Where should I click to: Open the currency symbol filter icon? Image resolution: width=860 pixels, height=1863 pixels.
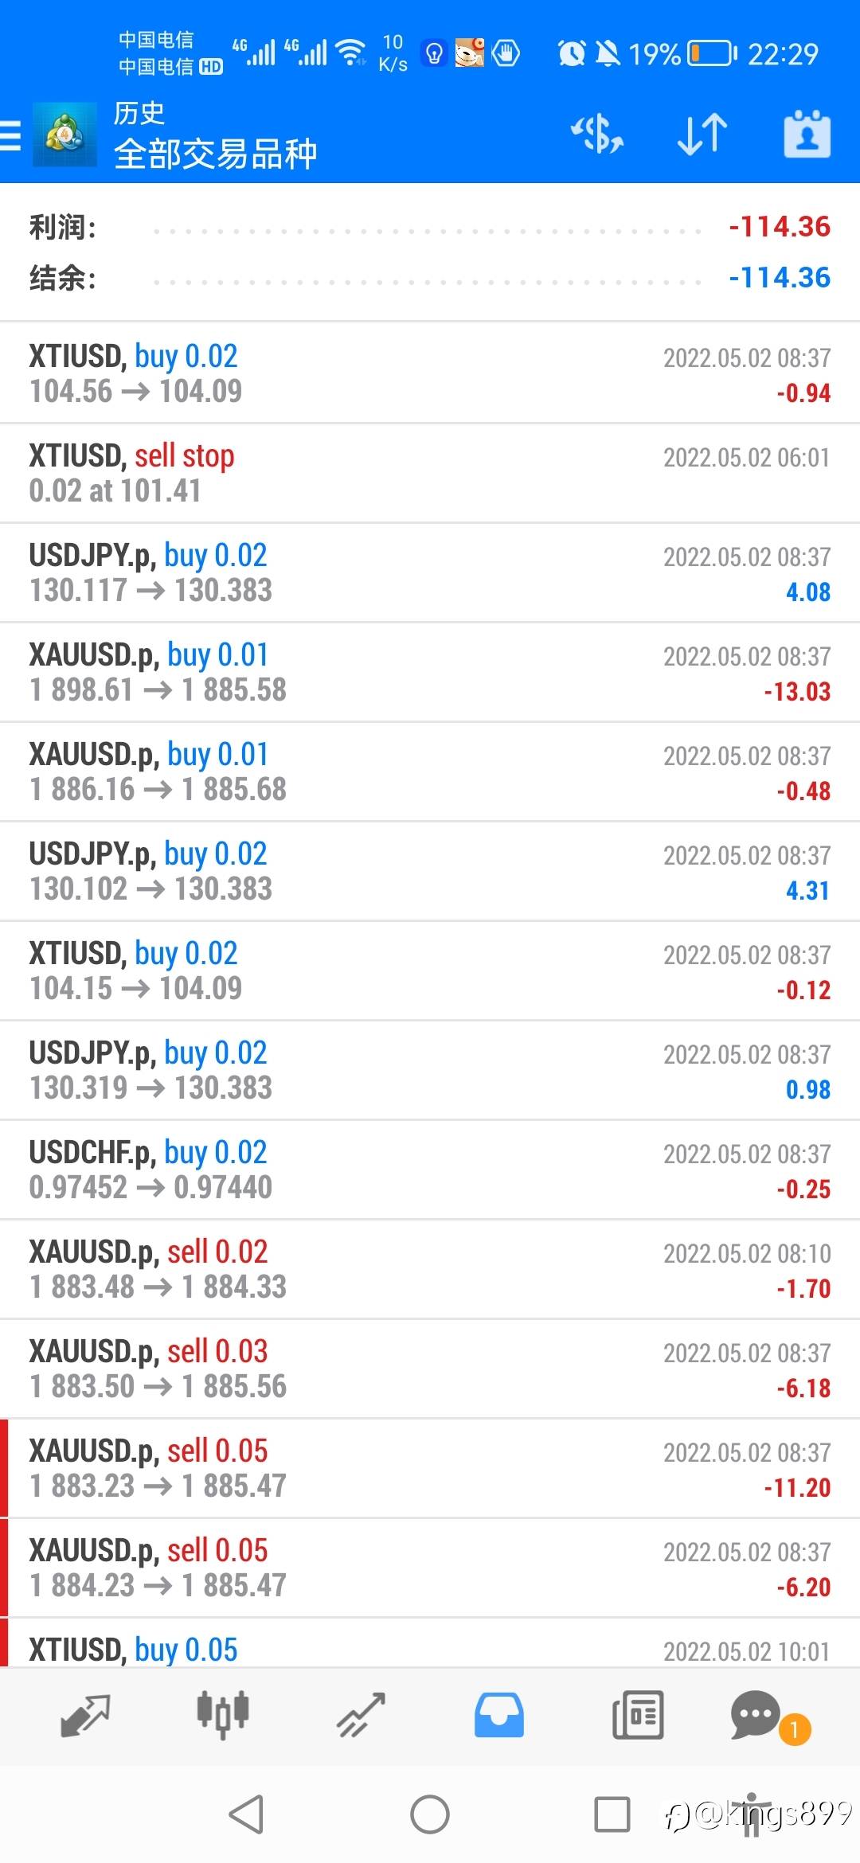pyautogui.click(x=597, y=134)
